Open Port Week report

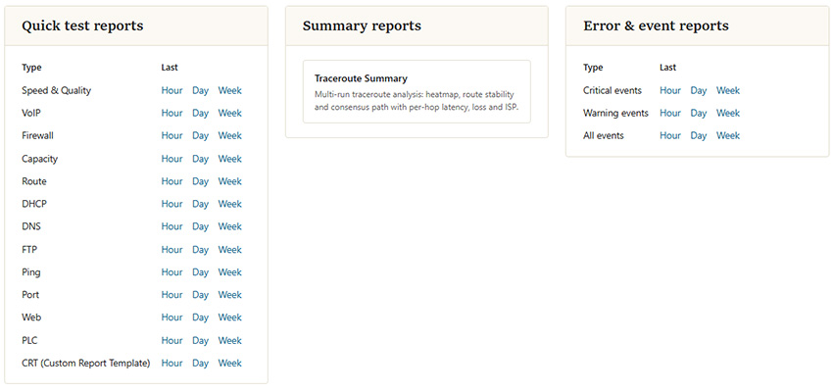(229, 295)
